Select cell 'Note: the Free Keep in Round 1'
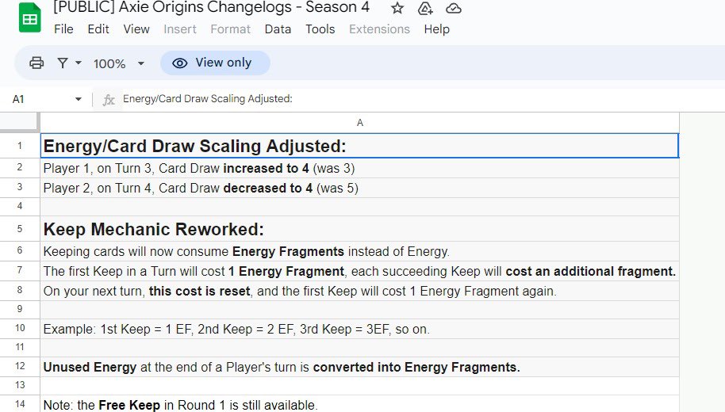Screen dimensions: 725x412 click(x=360, y=404)
